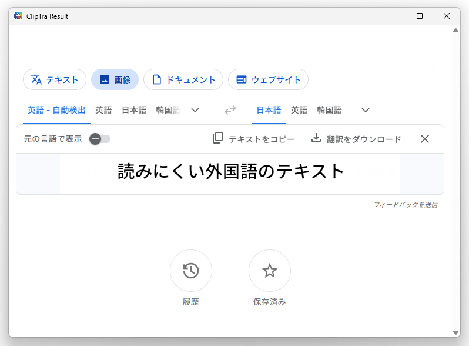Image resolution: width=469 pixels, height=346 pixels.
Task: Select the 英語 - 自動検出 source language tab
Action: pyautogui.click(x=56, y=110)
